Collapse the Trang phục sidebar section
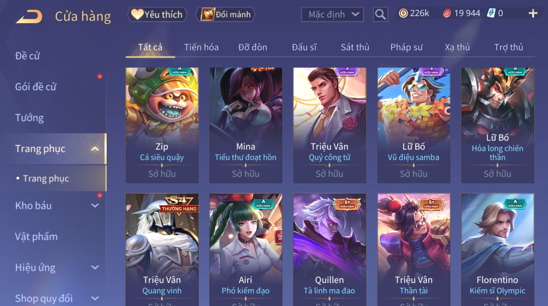The height and width of the screenshot is (306, 548). (x=95, y=149)
